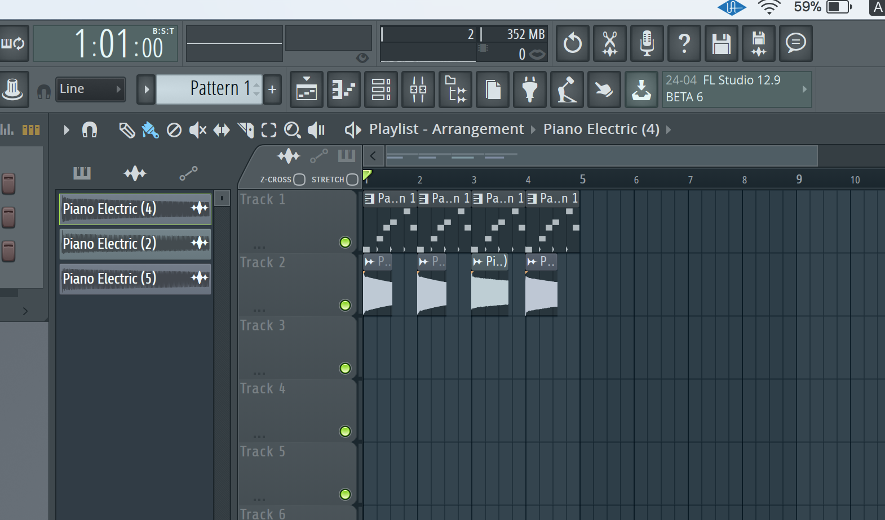
Task: Select the Delete tool in playlist
Action: click(x=174, y=130)
